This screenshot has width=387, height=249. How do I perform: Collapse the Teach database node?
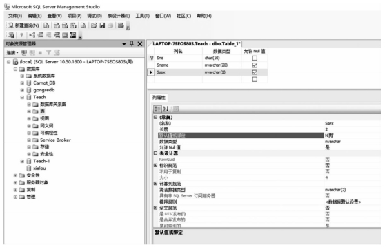[x=22, y=98]
